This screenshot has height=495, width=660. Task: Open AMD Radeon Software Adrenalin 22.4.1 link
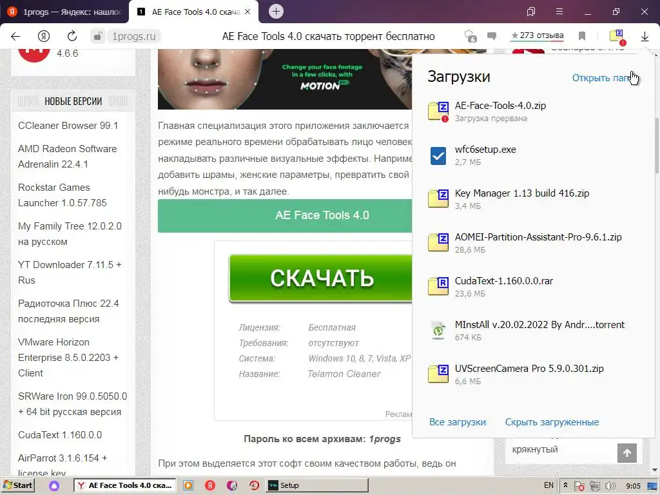[x=67, y=156]
